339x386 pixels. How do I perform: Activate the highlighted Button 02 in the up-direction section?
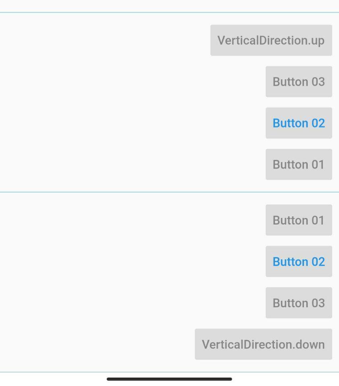point(299,123)
